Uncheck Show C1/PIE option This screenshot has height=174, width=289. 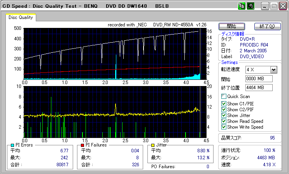coord(224,103)
